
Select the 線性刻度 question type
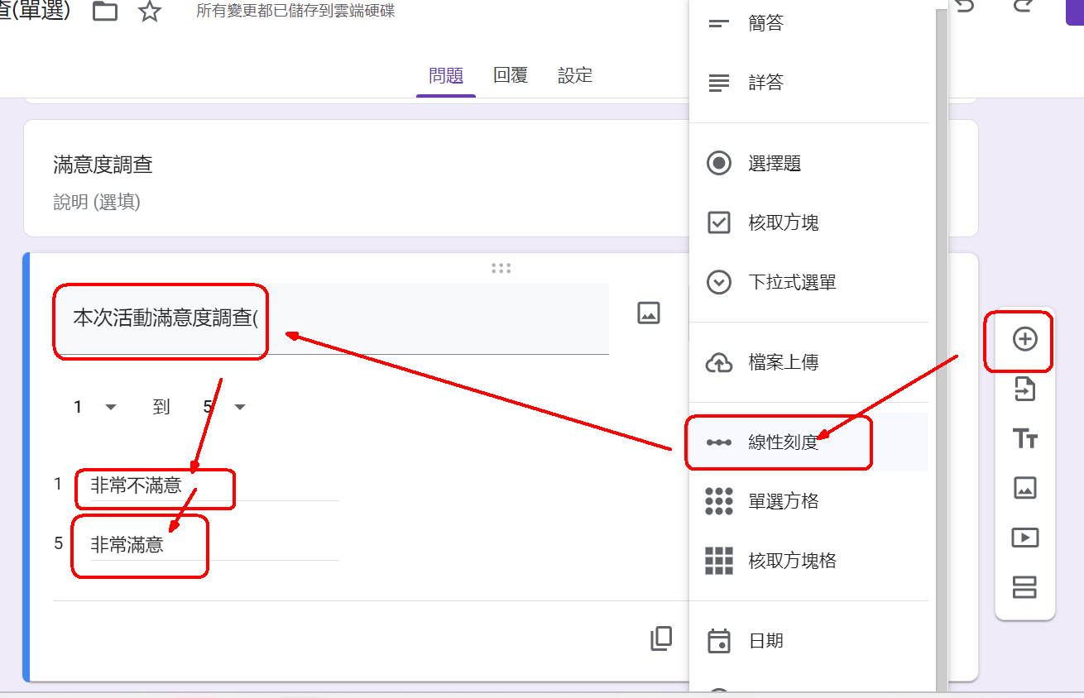pyautogui.click(x=783, y=442)
